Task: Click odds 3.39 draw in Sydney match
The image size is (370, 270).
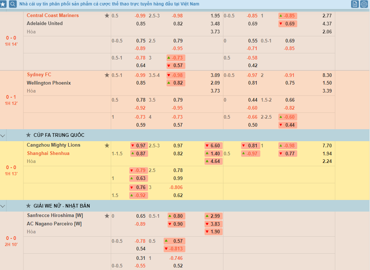Action: pyautogui.click(x=327, y=91)
